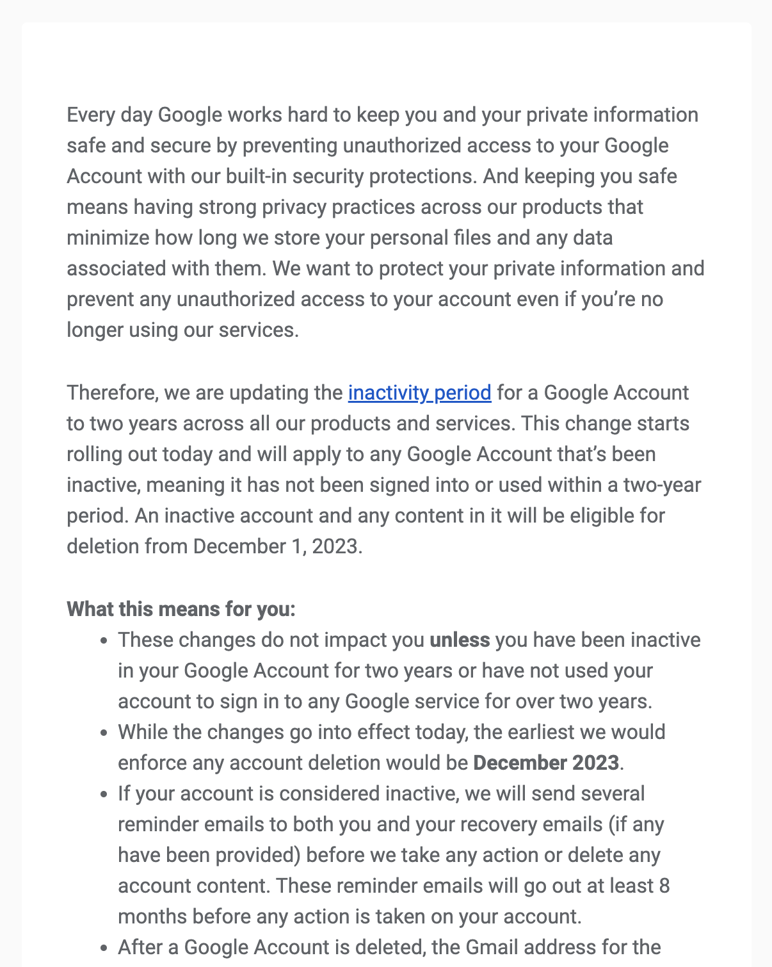
Task: Click the line starting "Therefore, we are updating"
Action: (x=206, y=393)
